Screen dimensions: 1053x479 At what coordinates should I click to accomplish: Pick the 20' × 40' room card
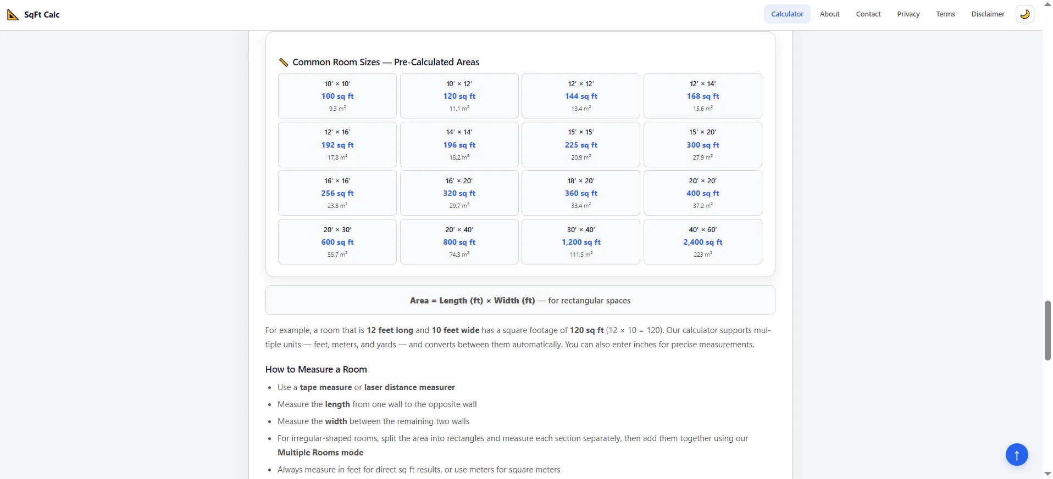pos(459,241)
